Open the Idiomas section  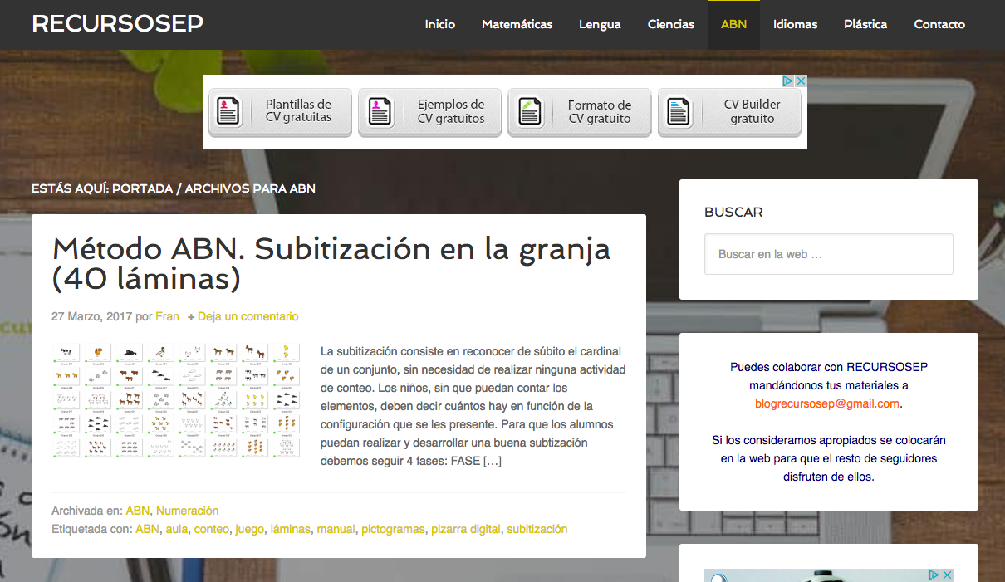(795, 24)
